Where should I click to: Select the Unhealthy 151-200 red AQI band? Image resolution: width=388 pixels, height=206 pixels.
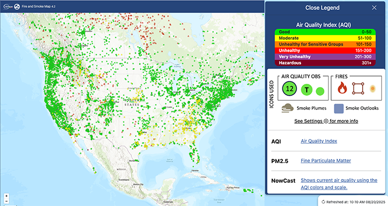325,51
